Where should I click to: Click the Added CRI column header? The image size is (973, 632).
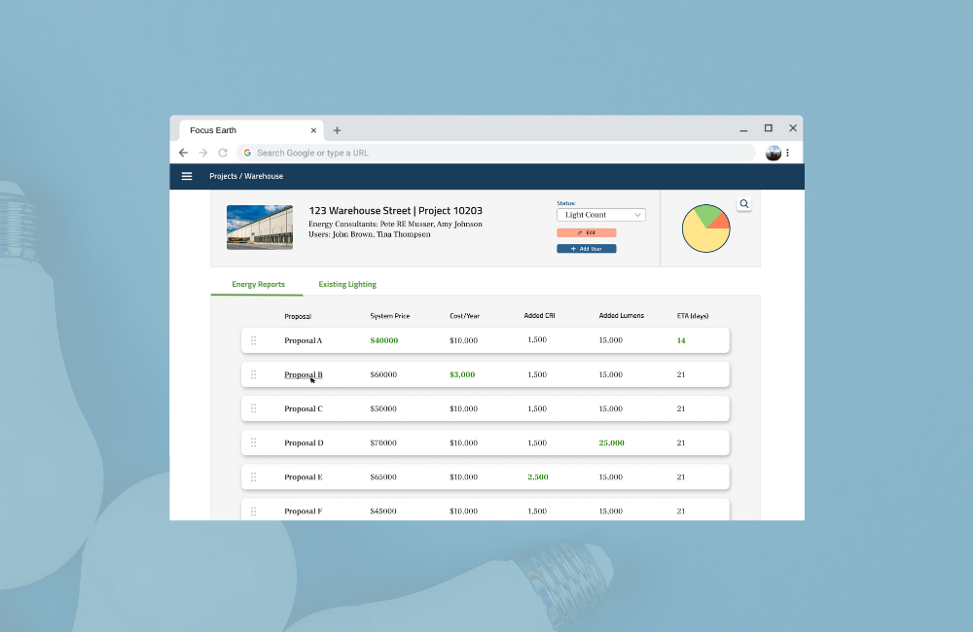[539, 316]
